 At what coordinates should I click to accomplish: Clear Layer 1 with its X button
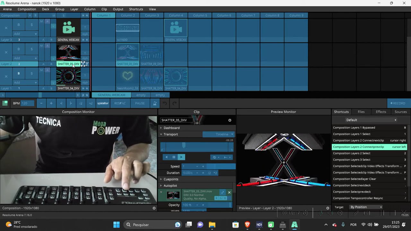tap(6, 77)
